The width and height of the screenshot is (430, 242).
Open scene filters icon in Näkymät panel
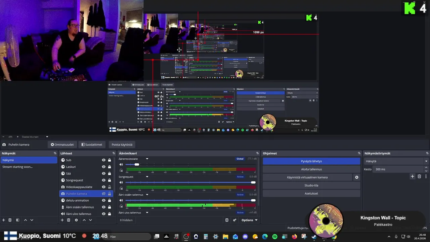click(x=17, y=220)
